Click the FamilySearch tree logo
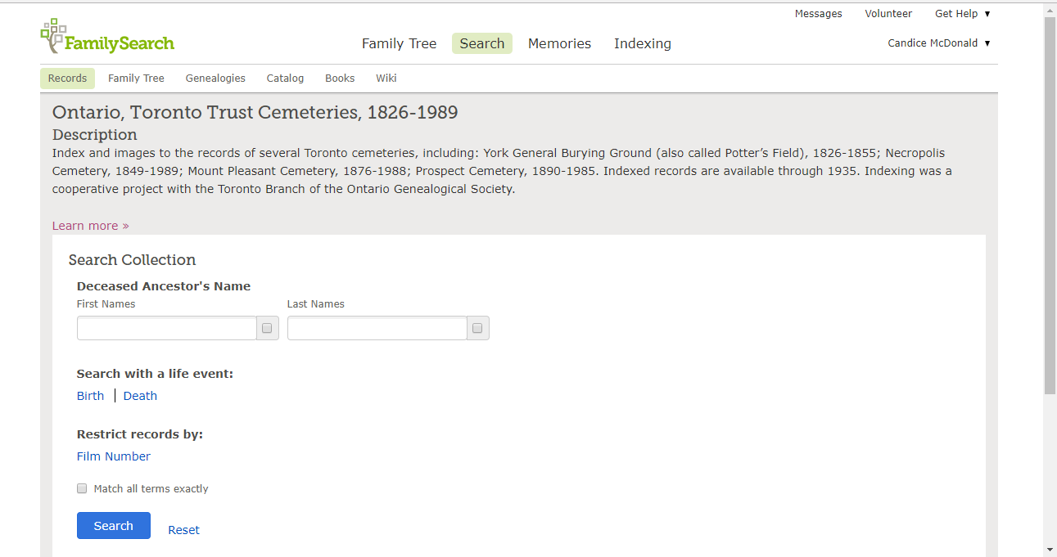Image resolution: width=1057 pixels, height=557 pixels. pos(54,35)
